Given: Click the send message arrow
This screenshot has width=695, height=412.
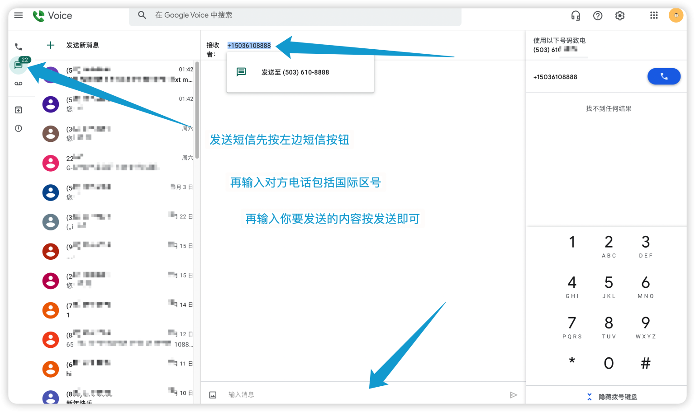Looking at the screenshot, I should pos(514,395).
